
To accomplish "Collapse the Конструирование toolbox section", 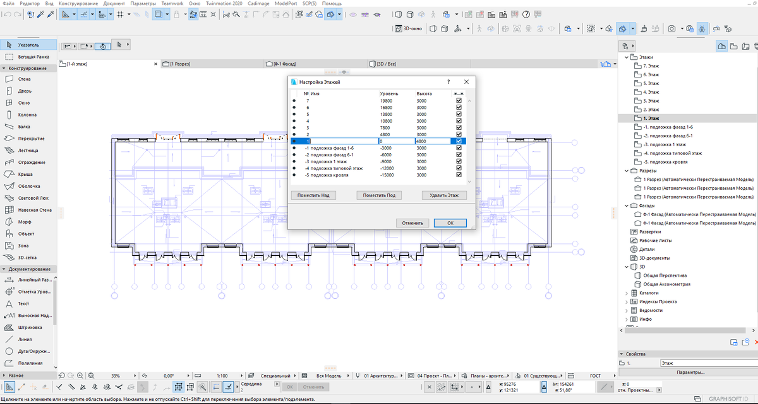I will [4, 68].
